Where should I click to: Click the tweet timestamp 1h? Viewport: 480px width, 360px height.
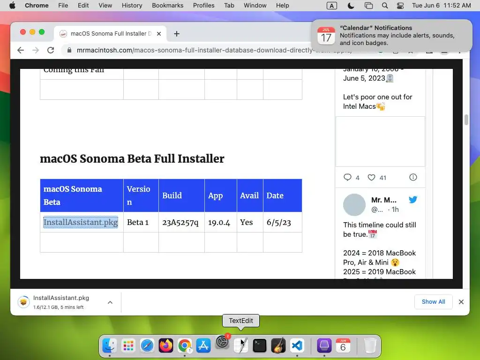pos(395,210)
